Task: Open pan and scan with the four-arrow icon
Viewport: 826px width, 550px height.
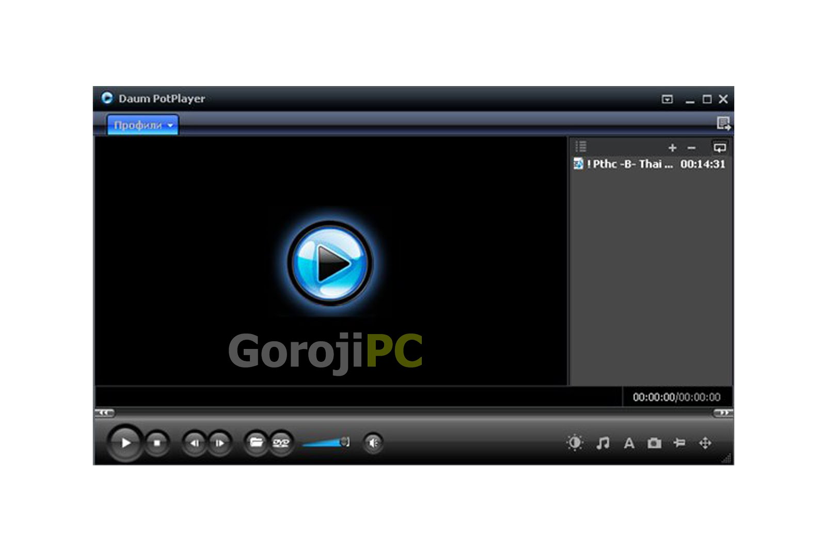Action: click(705, 443)
